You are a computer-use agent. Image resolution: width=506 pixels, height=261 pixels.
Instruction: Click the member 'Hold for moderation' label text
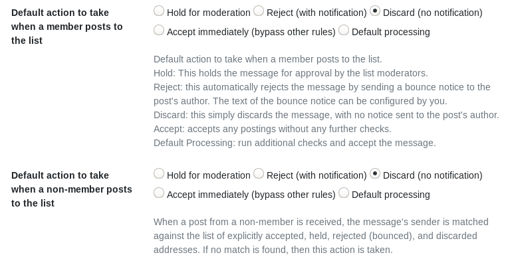point(209,13)
